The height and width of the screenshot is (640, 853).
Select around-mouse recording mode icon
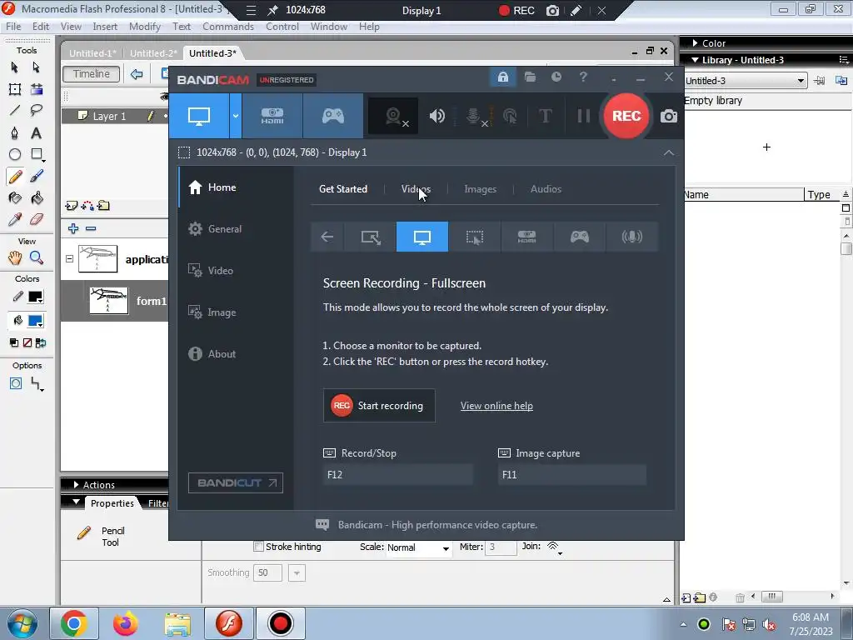pos(474,237)
